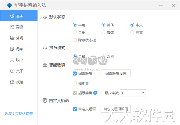Click the cloud icon next to 拼音模式
The height and width of the screenshot is (125, 180).
point(45,47)
